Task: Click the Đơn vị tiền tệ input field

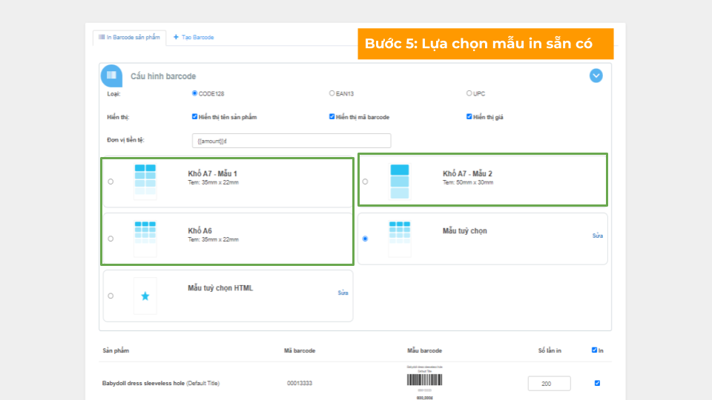Action: (x=291, y=141)
